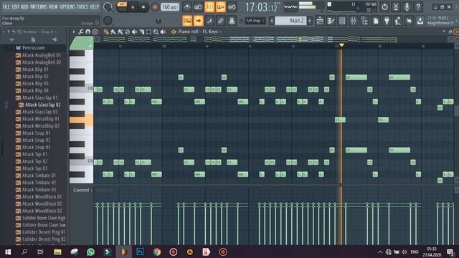Viewport: 459px width, 258px height.
Task: Toggle the record button
Action: pyautogui.click(x=155, y=7)
